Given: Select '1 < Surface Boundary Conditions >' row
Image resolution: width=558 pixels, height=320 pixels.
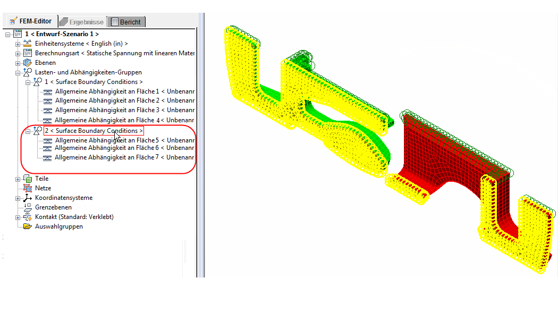Looking at the screenshot, I should [x=94, y=82].
